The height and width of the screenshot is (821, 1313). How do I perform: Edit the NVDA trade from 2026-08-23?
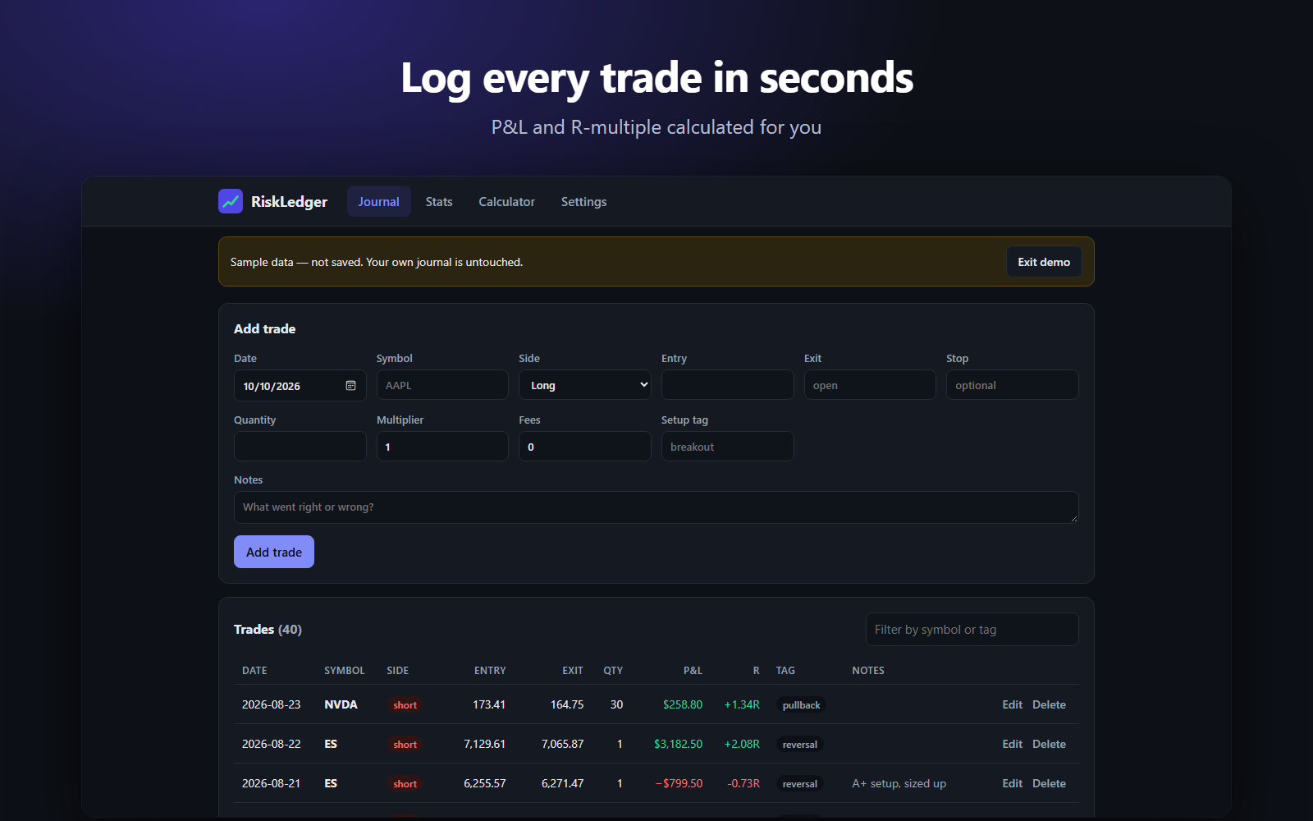[x=1012, y=704]
